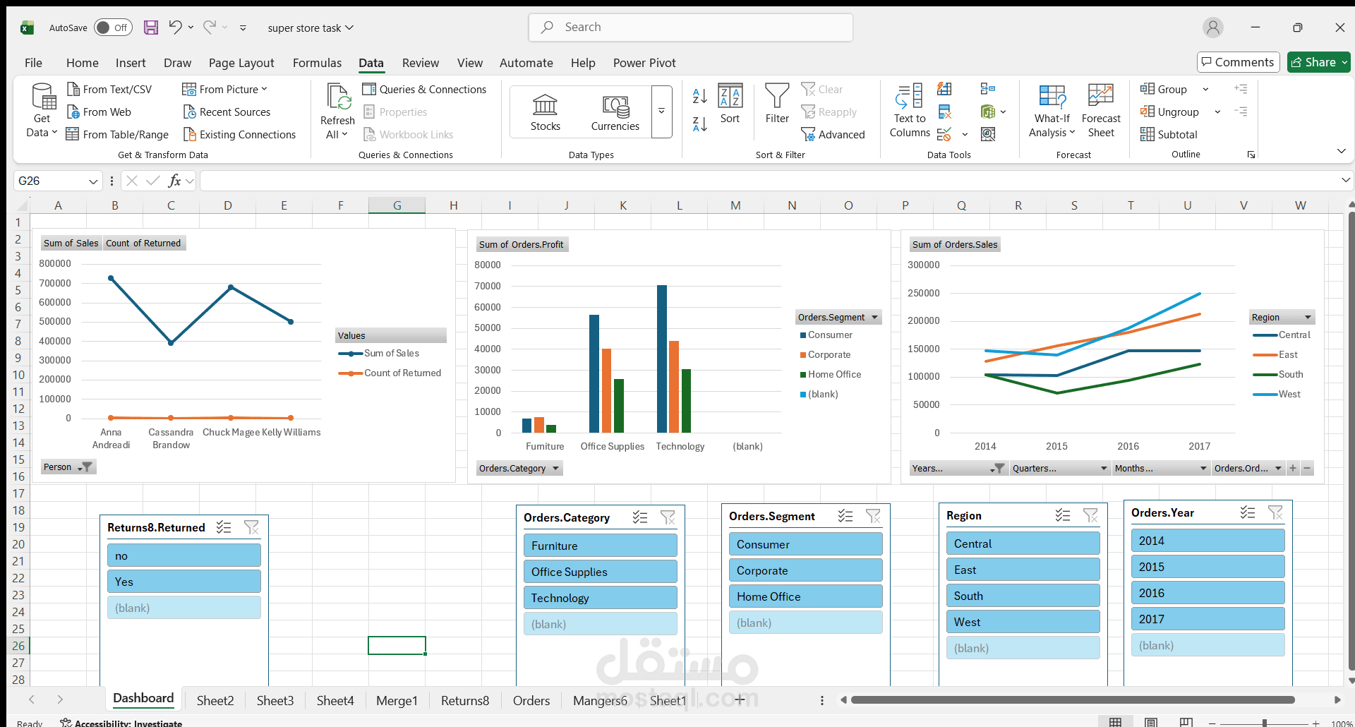Open the Region legend dropdown on the chart

click(1309, 317)
